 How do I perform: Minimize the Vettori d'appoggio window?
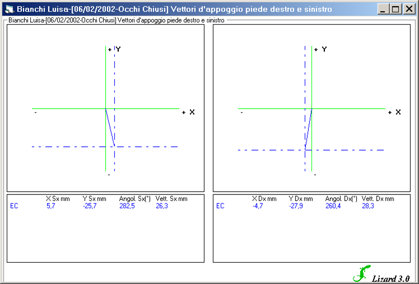[384, 10]
